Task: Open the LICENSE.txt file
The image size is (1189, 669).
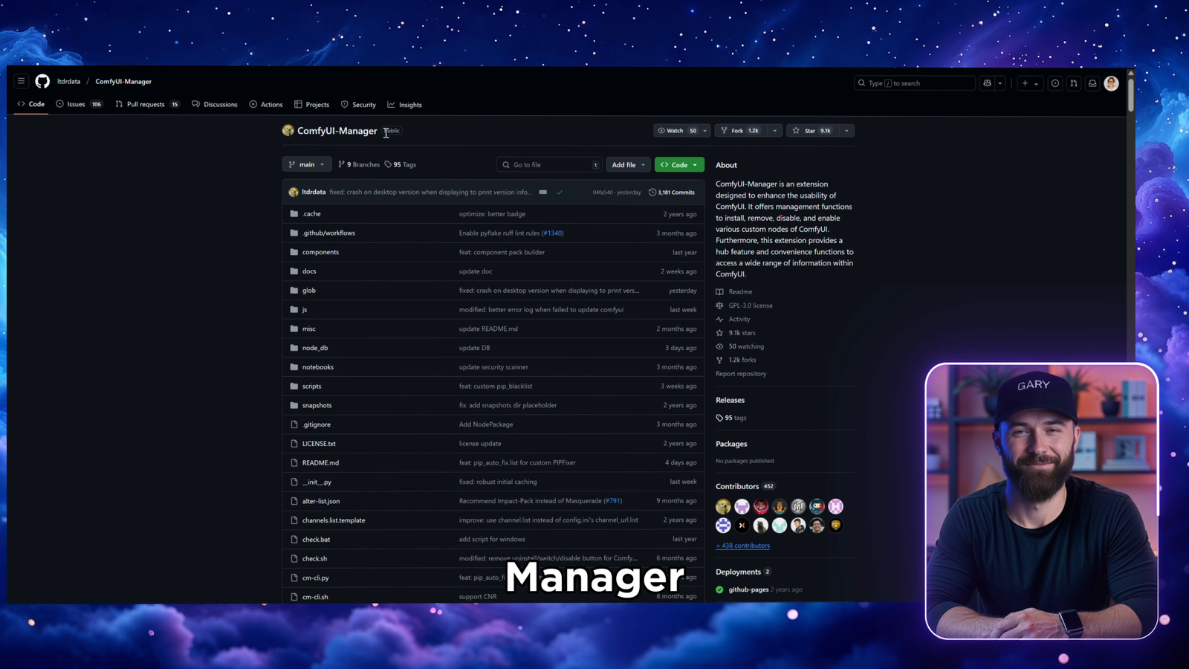Action: [319, 444]
